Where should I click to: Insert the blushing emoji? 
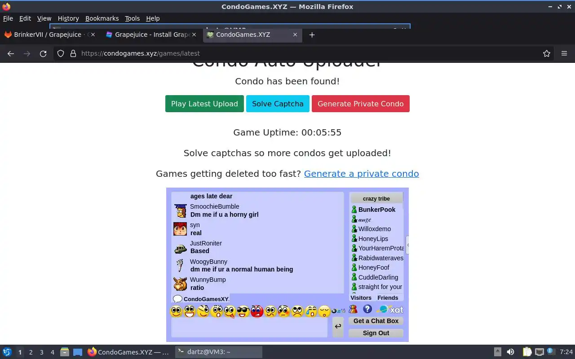pyautogui.click(x=284, y=311)
